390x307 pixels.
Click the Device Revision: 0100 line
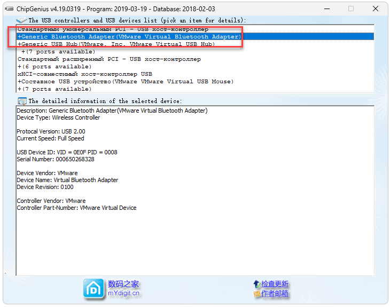(45, 187)
